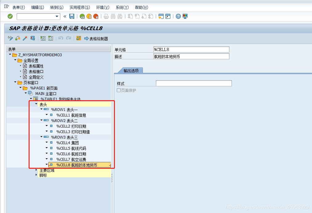Click inside the transaction command field
The height and width of the screenshot is (213, 312).
coord(36,17)
